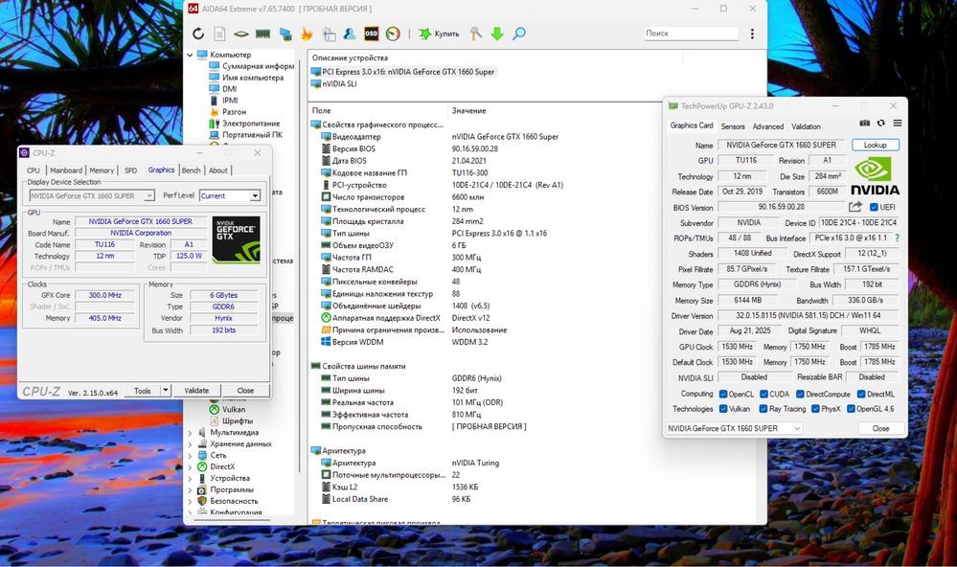Click the Close button in GPU-Z

tap(880, 428)
